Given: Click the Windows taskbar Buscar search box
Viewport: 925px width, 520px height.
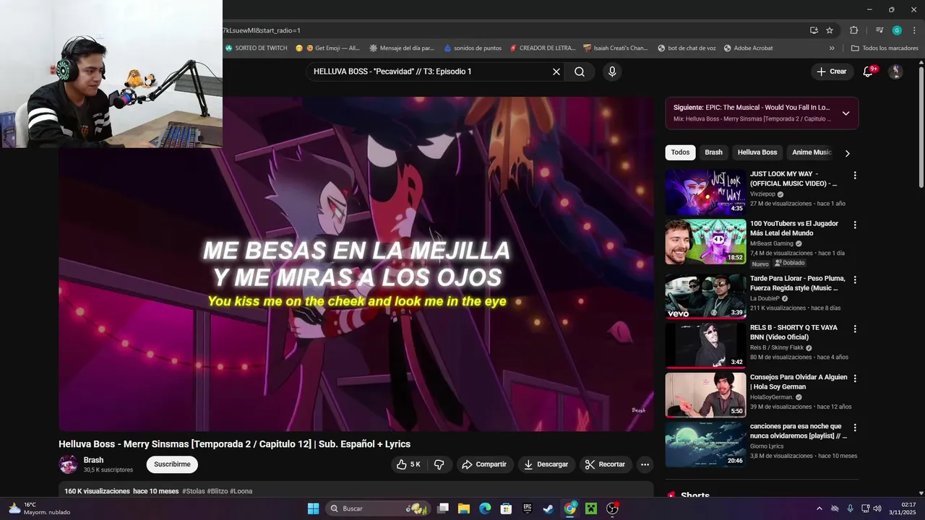Looking at the screenshot, I should pyautogui.click(x=377, y=508).
